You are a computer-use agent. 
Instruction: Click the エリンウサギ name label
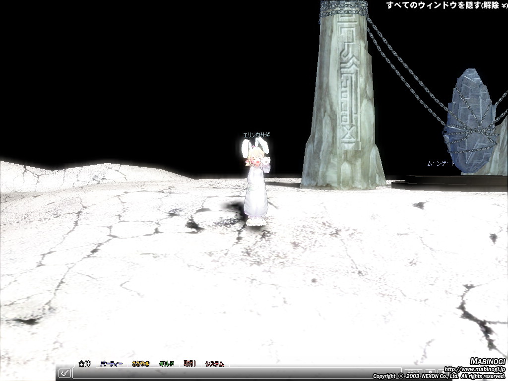[256, 135]
